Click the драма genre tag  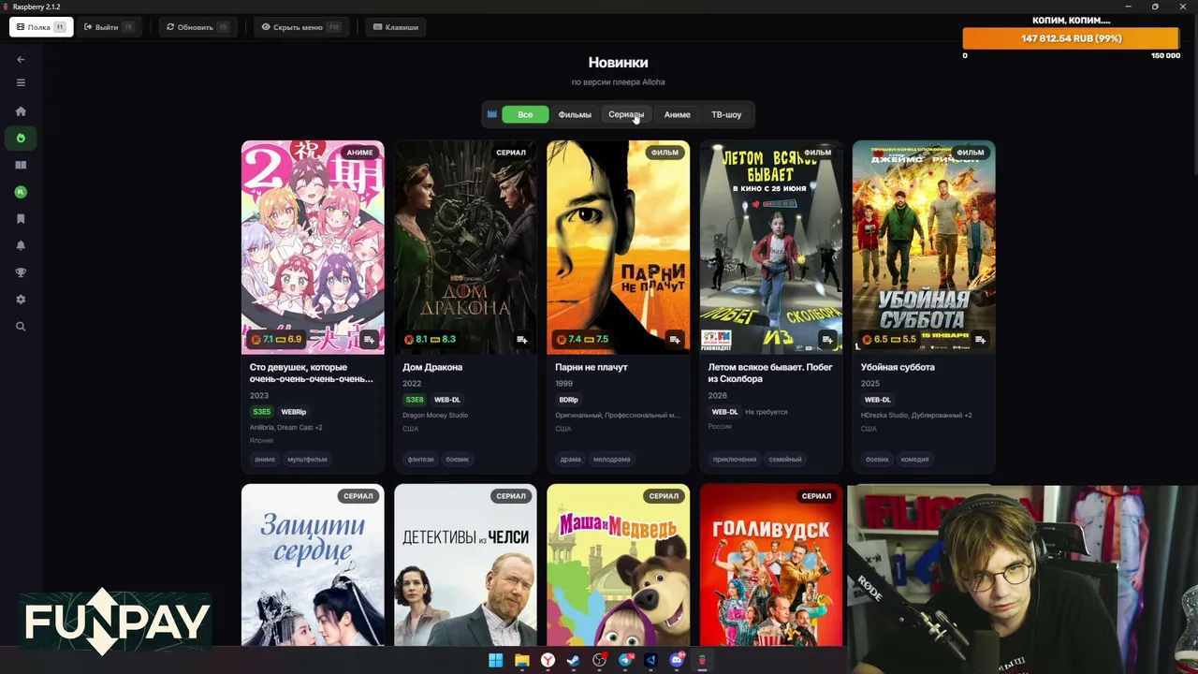click(571, 460)
